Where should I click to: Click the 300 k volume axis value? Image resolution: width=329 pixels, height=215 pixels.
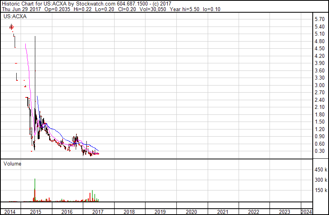coord(321,180)
